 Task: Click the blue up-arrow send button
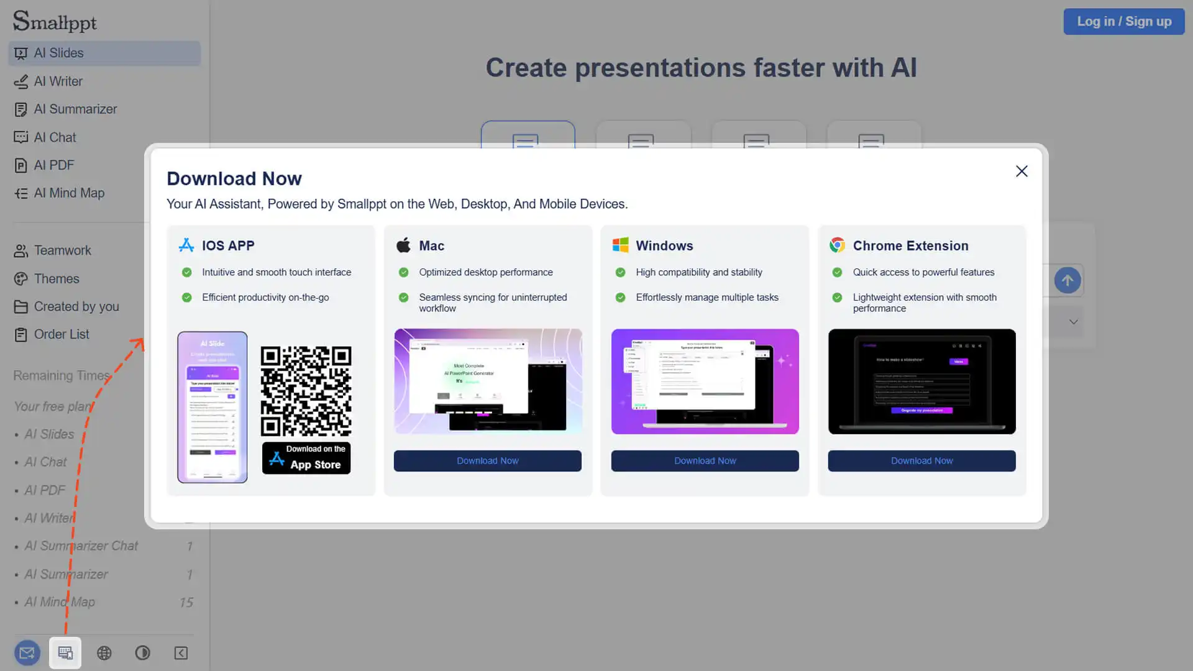pyautogui.click(x=1067, y=280)
